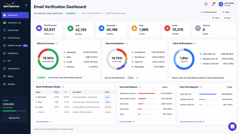Click the Invalid red X icon

(x=167, y=28)
